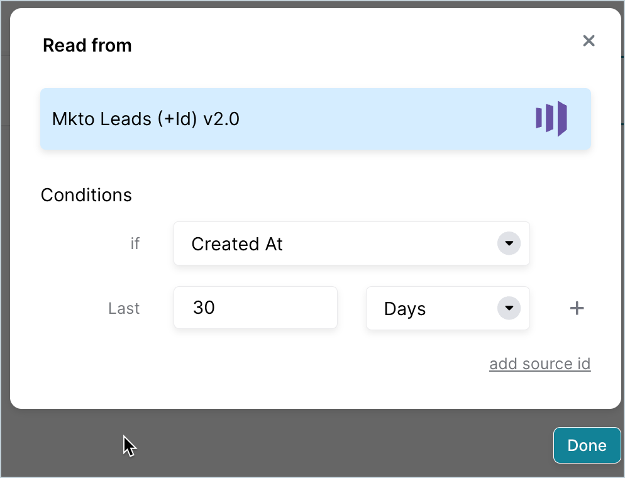
Task: Add another condition with plus icon
Action: pos(577,308)
